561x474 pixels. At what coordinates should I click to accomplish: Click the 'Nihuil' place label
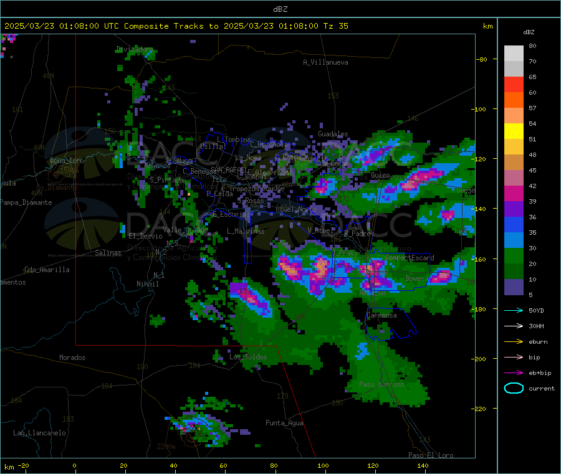pyautogui.click(x=147, y=284)
